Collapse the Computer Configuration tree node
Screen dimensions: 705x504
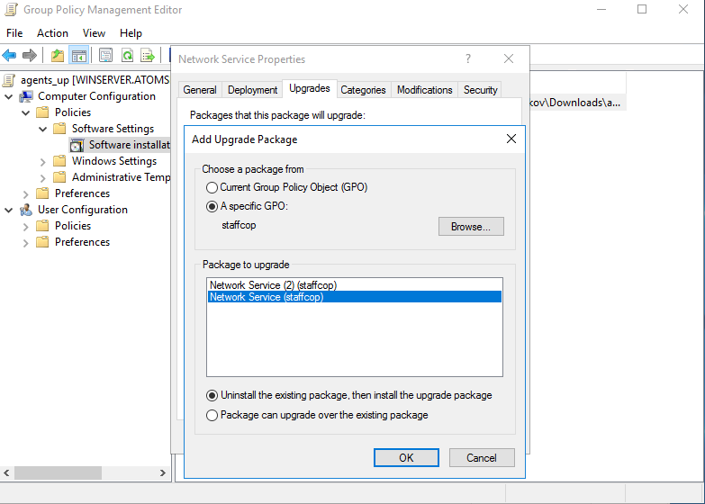[9, 96]
